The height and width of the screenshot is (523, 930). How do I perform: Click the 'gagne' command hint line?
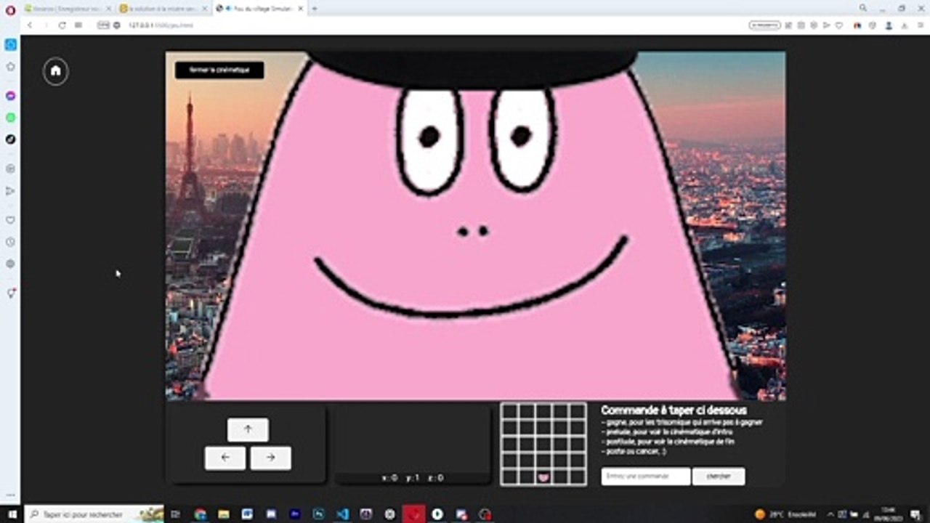[x=682, y=422]
